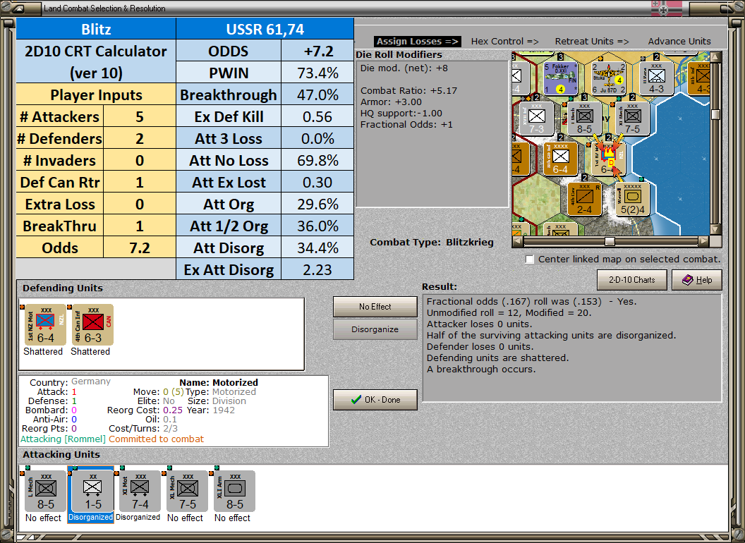This screenshot has width=745, height=543.
Task: Select the XLI Arm 8-5 armor unit
Action: click(235, 491)
